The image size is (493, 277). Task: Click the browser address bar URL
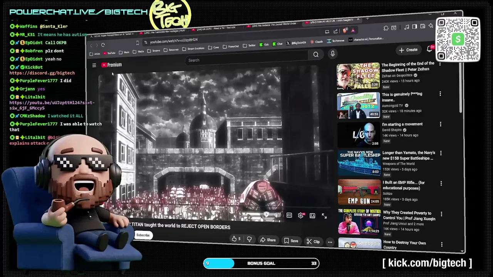(x=174, y=41)
